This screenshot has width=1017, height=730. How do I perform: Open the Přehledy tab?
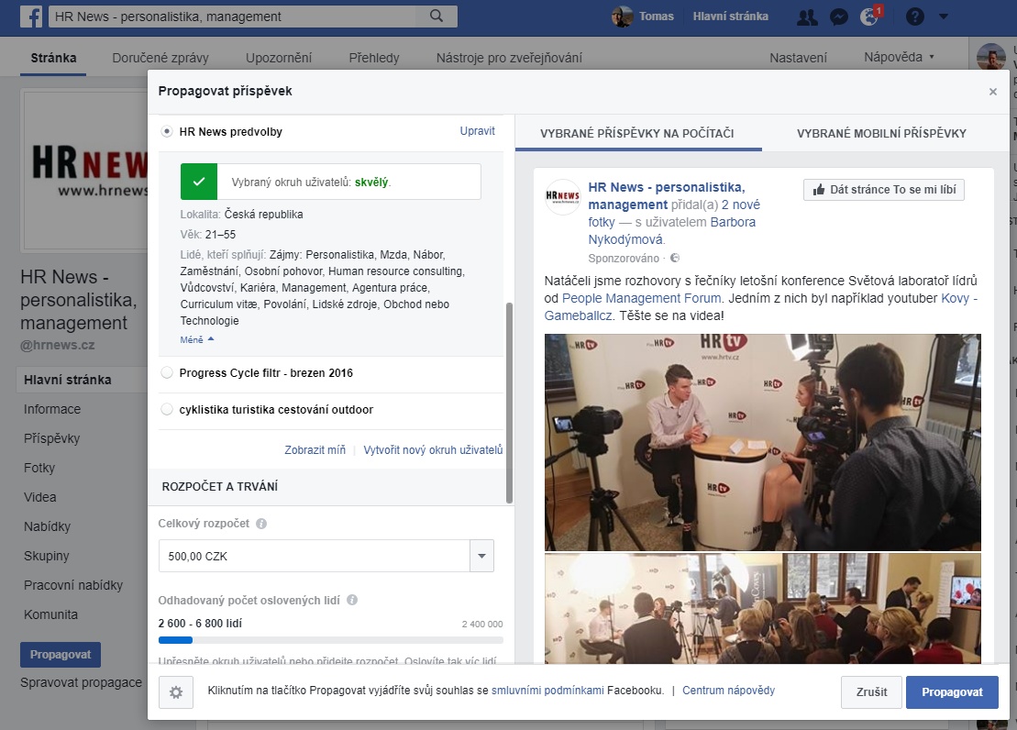pyautogui.click(x=374, y=58)
